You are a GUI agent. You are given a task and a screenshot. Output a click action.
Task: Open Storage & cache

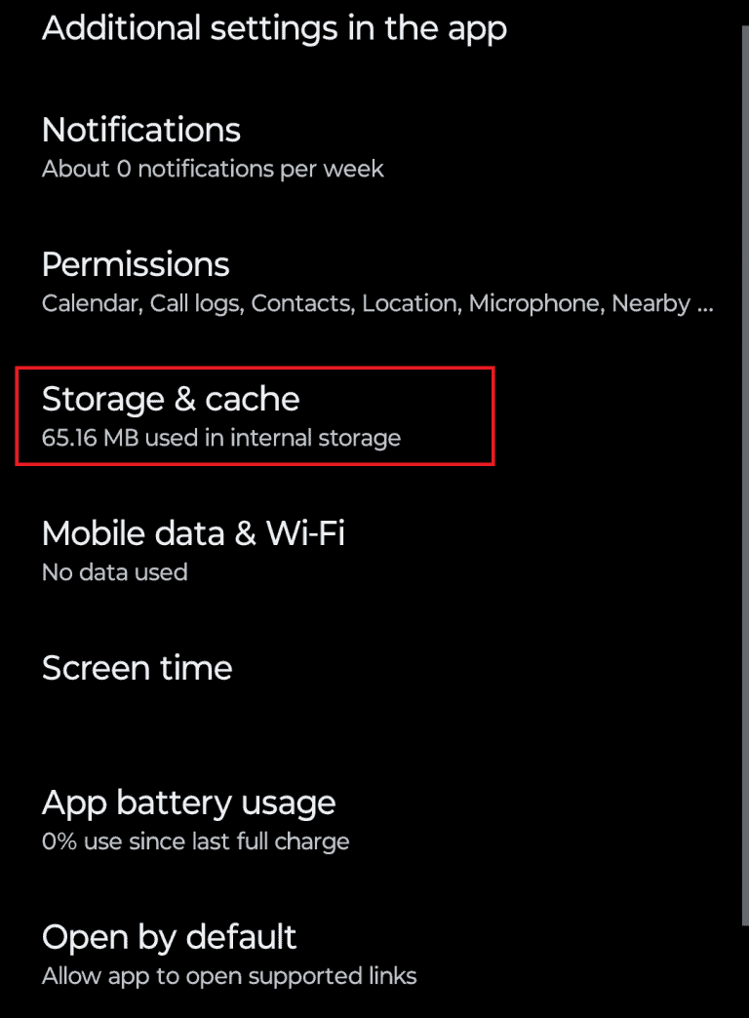click(171, 399)
